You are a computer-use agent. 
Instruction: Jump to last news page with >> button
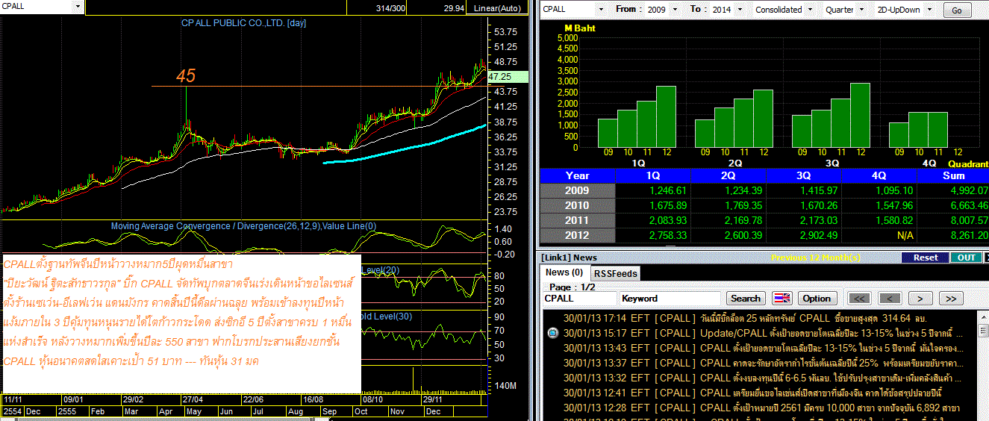950,298
